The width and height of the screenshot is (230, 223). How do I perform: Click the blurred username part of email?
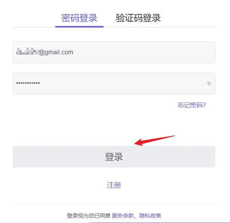click(28, 51)
